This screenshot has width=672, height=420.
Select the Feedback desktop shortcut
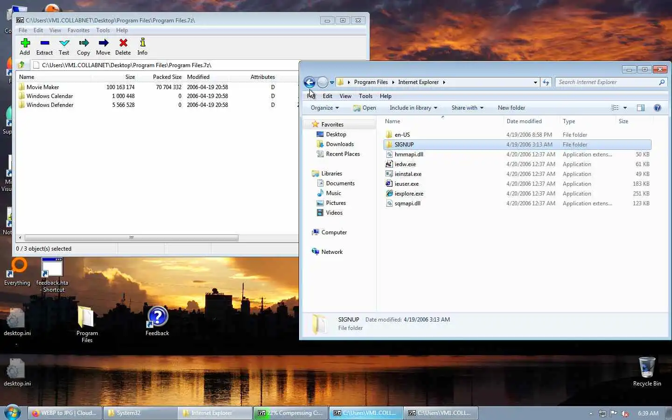157,321
